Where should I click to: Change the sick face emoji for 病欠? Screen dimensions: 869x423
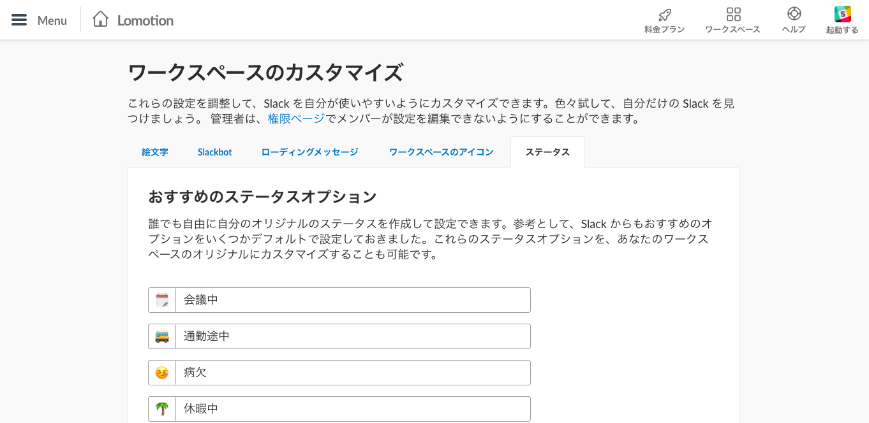tap(162, 373)
